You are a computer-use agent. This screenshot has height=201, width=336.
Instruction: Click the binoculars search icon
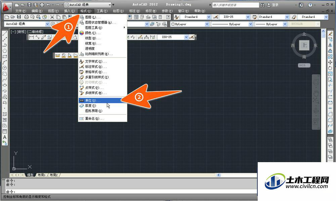[x=262, y=5]
